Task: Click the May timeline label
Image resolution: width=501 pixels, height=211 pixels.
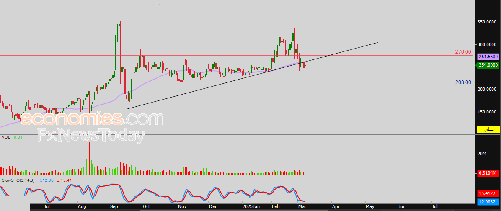Action: point(370,207)
